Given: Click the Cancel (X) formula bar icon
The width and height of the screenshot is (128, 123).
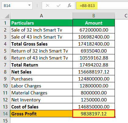Looking at the screenshot, I should pyautogui.click(x=48, y=5).
